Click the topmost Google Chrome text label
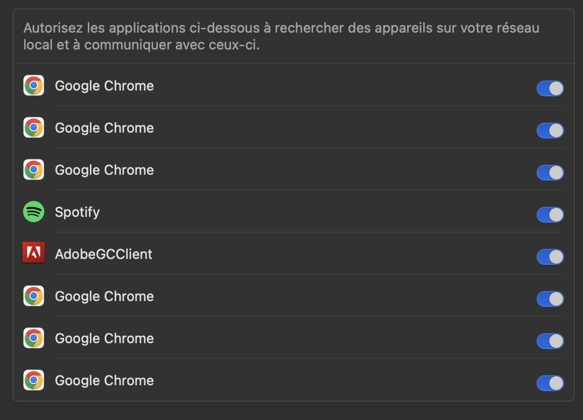Image resolution: width=583 pixels, height=420 pixels. click(104, 86)
